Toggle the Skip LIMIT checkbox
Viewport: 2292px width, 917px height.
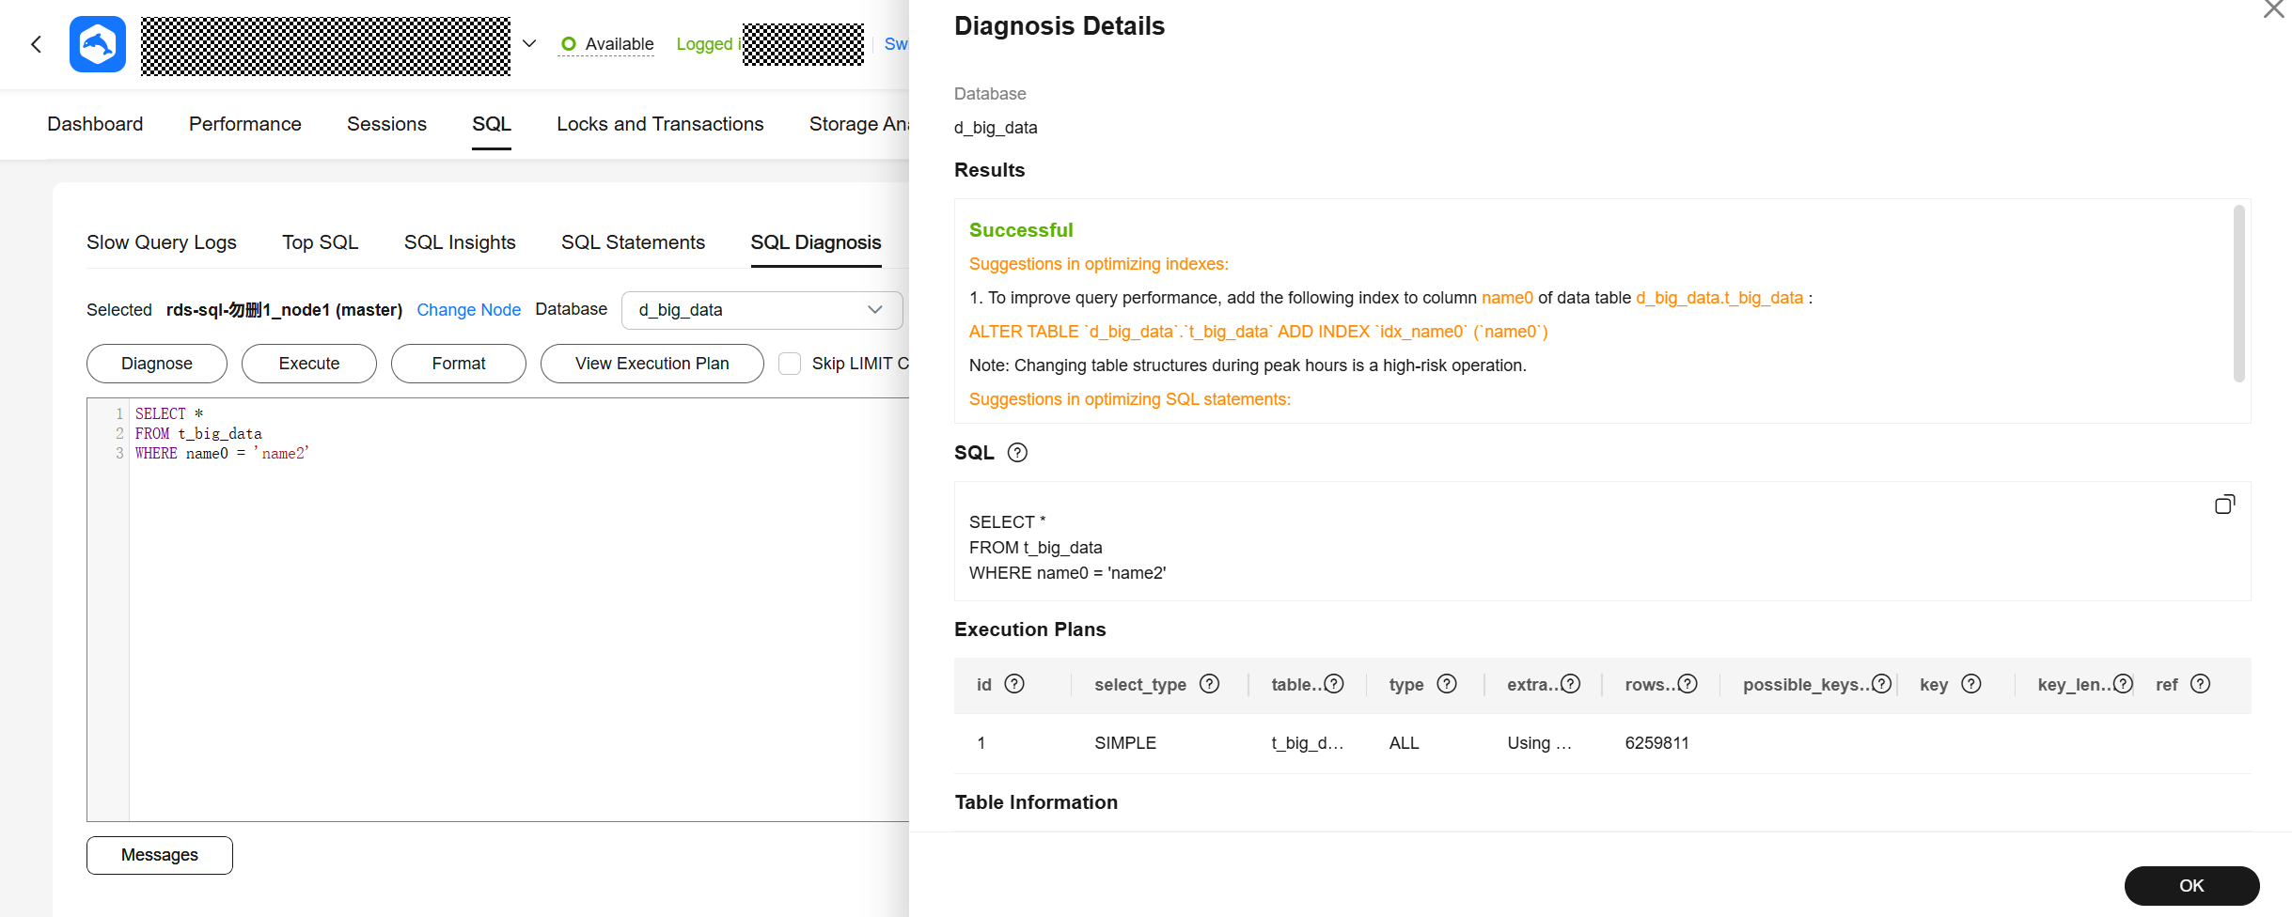pyautogui.click(x=790, y=364)
